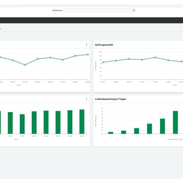Select the peak data point in the Auftragsanzahl chart
The image size is (183, 183).
coord(155,57)
